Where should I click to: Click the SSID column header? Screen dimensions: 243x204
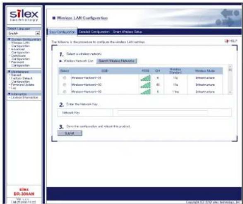[x=105, y=71]
